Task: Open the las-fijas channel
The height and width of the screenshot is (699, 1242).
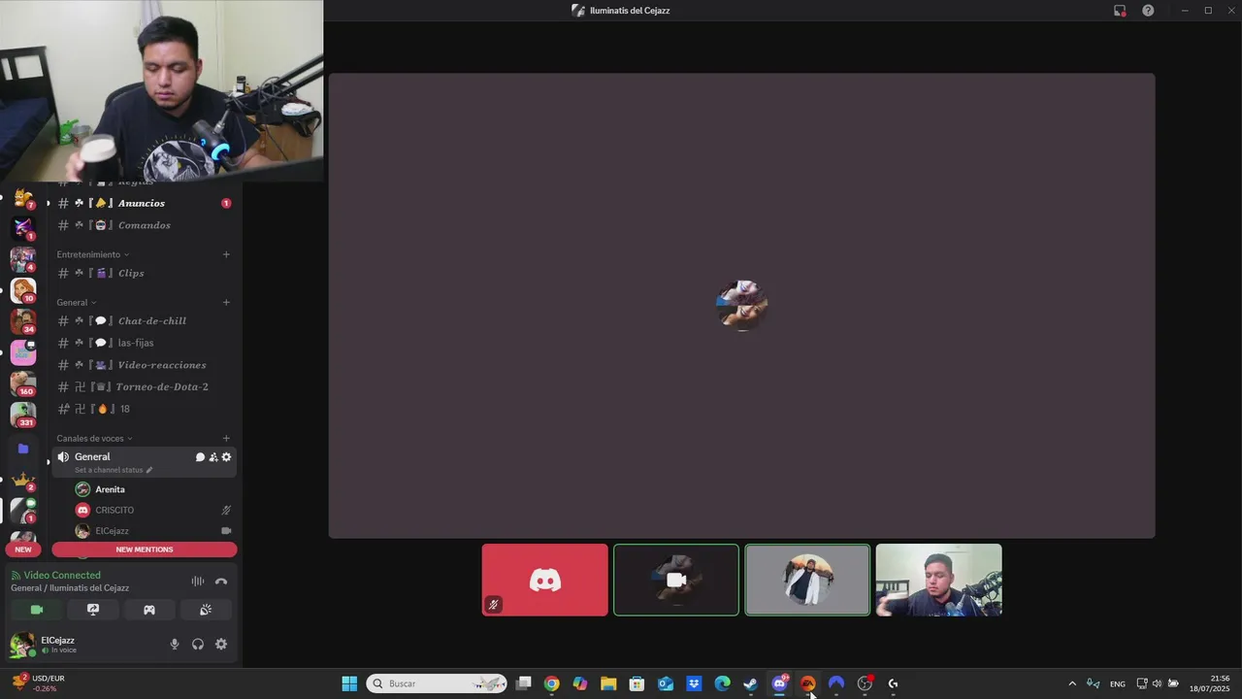Action: tap(144, 343)
